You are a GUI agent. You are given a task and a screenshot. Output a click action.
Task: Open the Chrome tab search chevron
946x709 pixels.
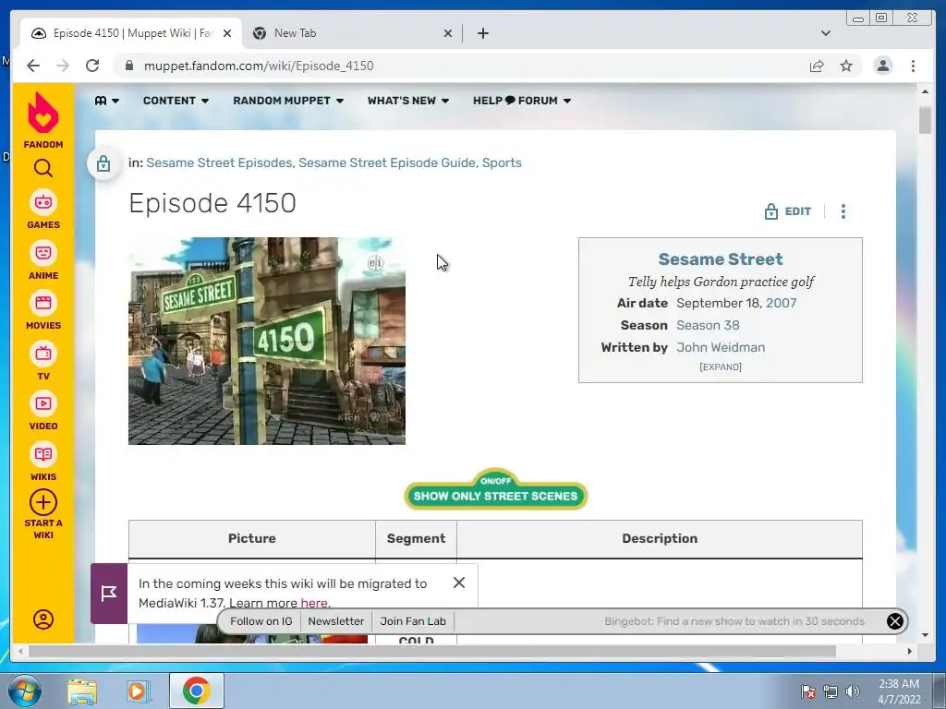[x=825, y=33]
